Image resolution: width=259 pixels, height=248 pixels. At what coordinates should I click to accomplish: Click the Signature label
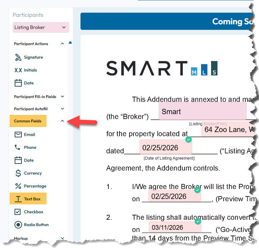point(33,57)
